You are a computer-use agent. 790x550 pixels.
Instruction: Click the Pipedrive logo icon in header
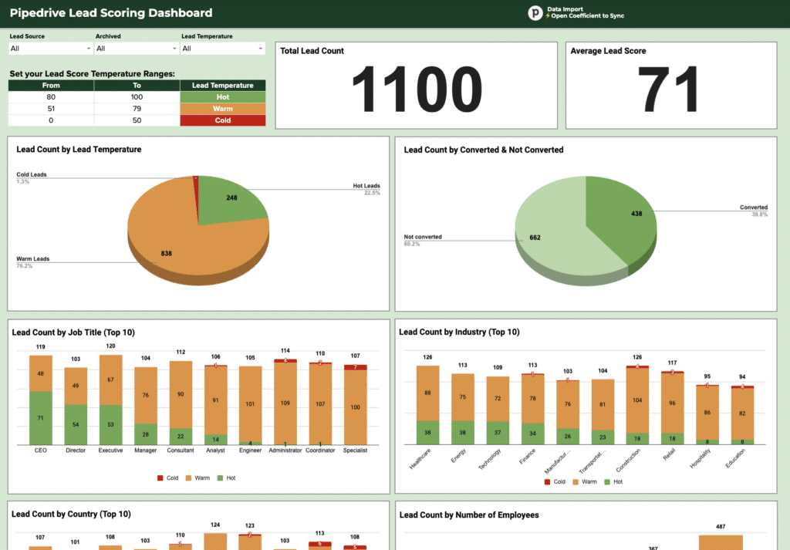coord(535,12)
